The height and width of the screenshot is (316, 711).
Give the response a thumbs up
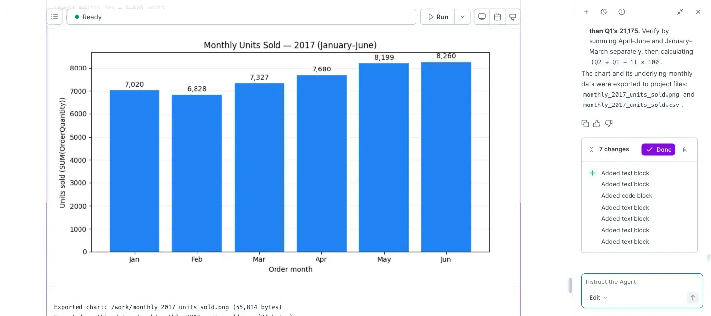tap(597, 123)
